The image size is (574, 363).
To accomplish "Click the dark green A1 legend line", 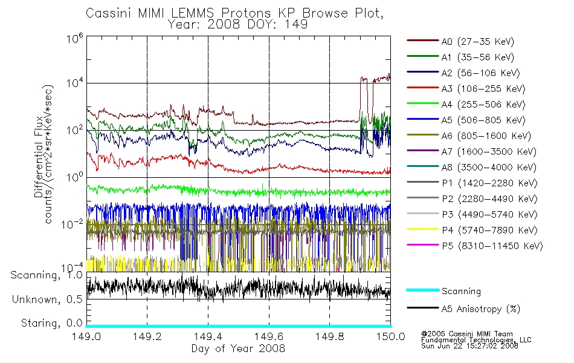I will pos(423,56).
